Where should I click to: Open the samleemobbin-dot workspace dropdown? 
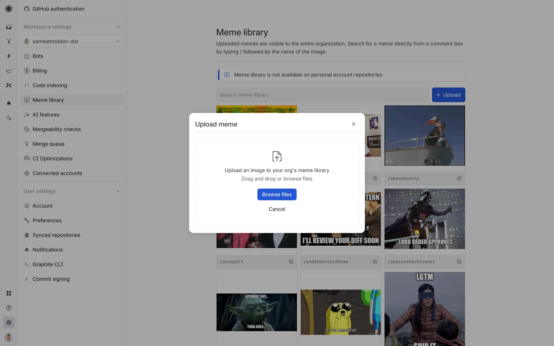pyautogui.click(x=72, y=42)
